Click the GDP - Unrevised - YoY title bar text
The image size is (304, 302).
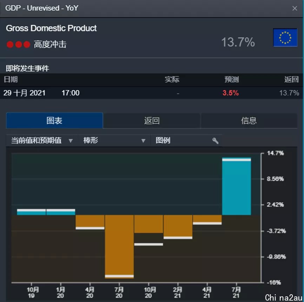pos(42,8)
